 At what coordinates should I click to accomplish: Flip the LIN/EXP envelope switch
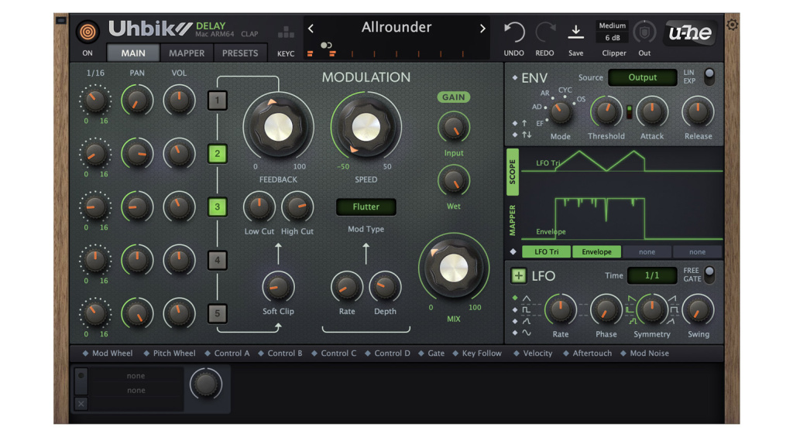[x=708, y=77]
